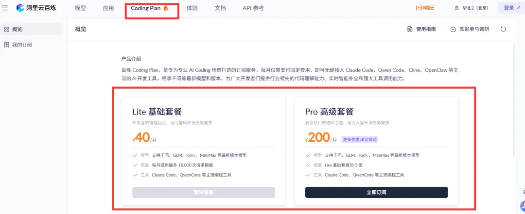Click the refresh icon in the header
Image resolution: width=525 pixels, height=214 pixels.
[x=503, y=29]
